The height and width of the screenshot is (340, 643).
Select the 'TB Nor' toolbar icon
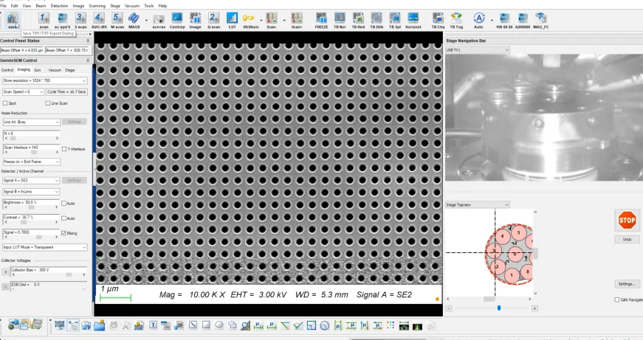click(x=340, y=20)
